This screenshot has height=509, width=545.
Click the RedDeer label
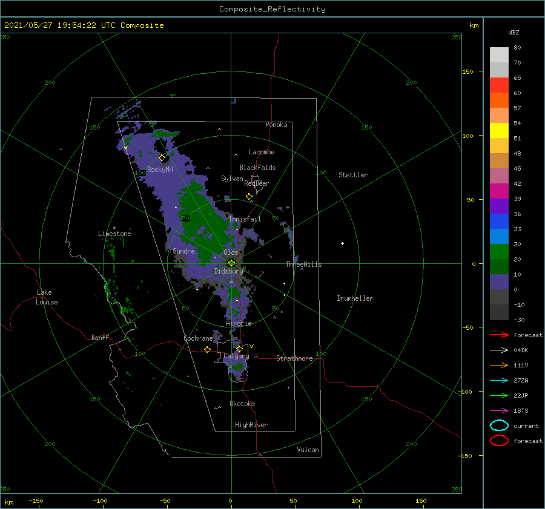coord(257,183)
